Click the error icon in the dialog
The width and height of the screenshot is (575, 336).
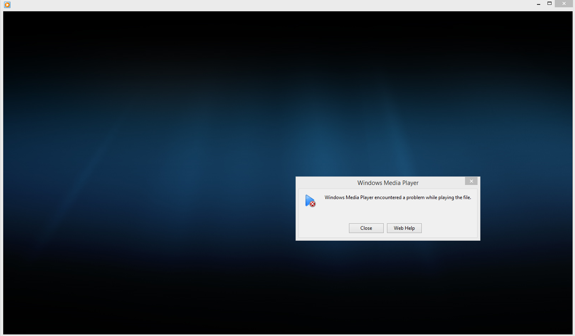[x=310, y=201]
